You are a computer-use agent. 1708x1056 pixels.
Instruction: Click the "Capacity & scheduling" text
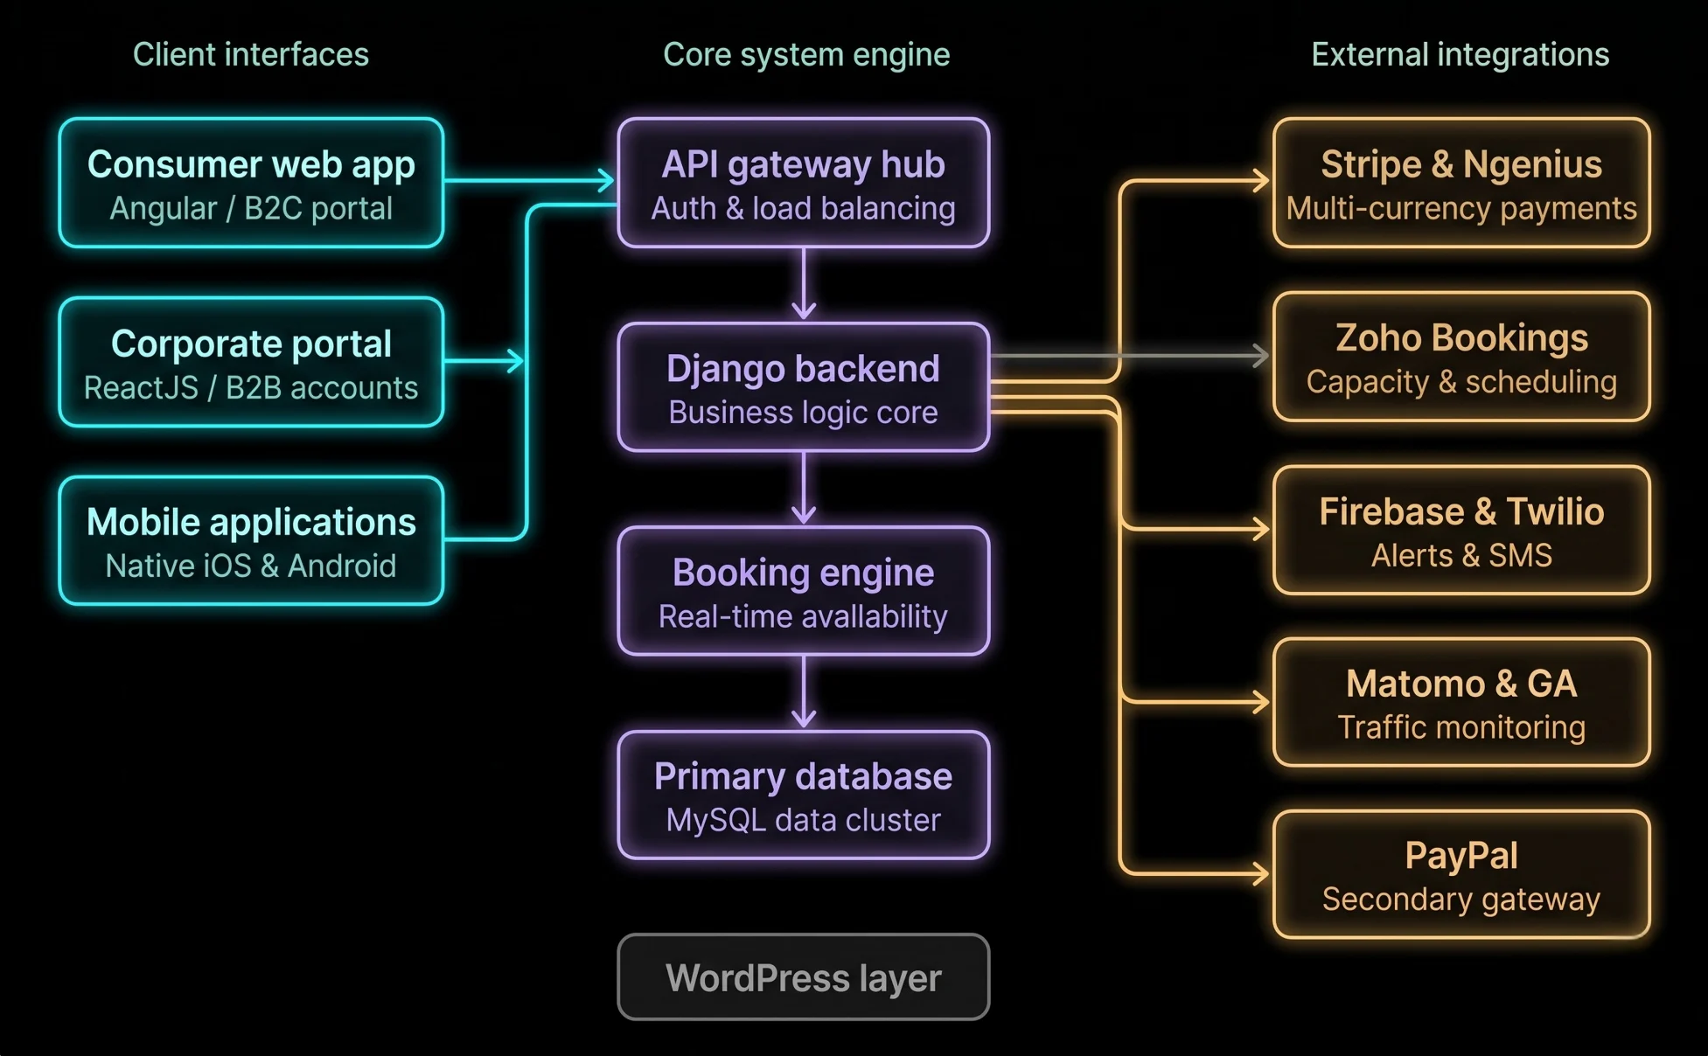1461,383
